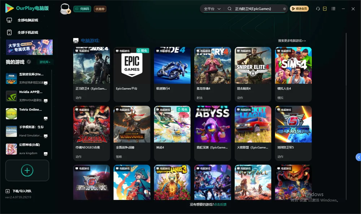Add a game with the plus button
Screen dimensions: 361x214
click(27, 170)
